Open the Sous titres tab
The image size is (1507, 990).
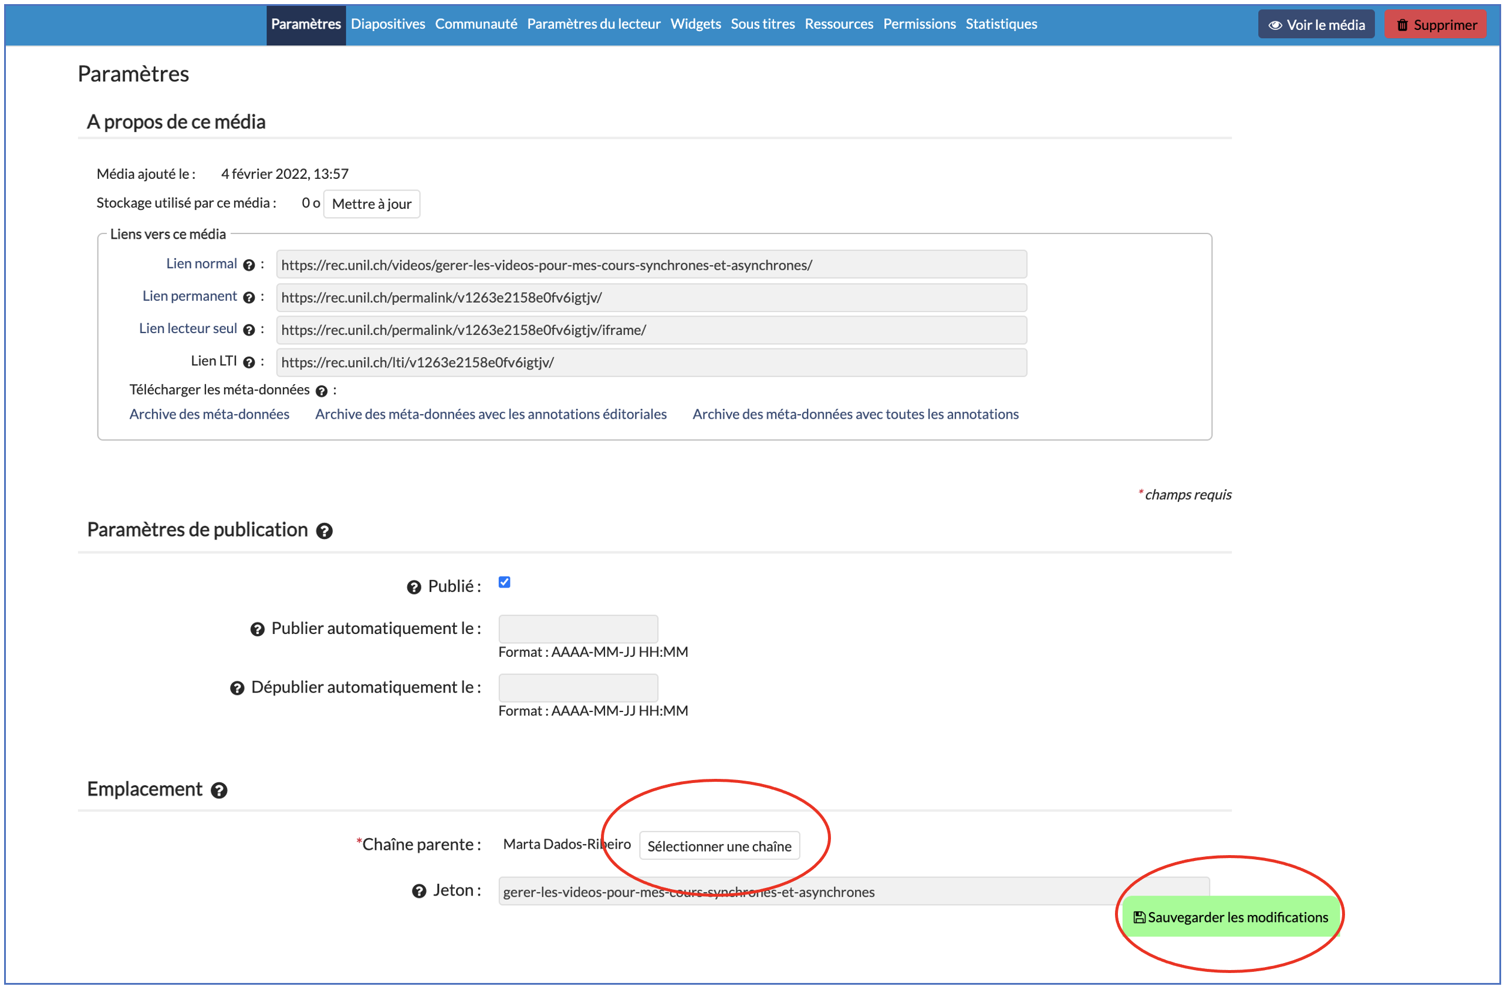pos(762,24)
